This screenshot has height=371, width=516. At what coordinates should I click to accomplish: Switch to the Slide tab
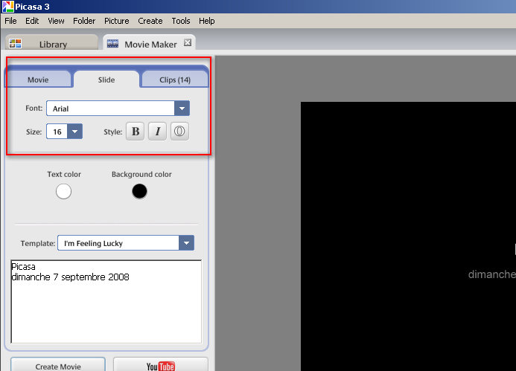coord(106,80)
